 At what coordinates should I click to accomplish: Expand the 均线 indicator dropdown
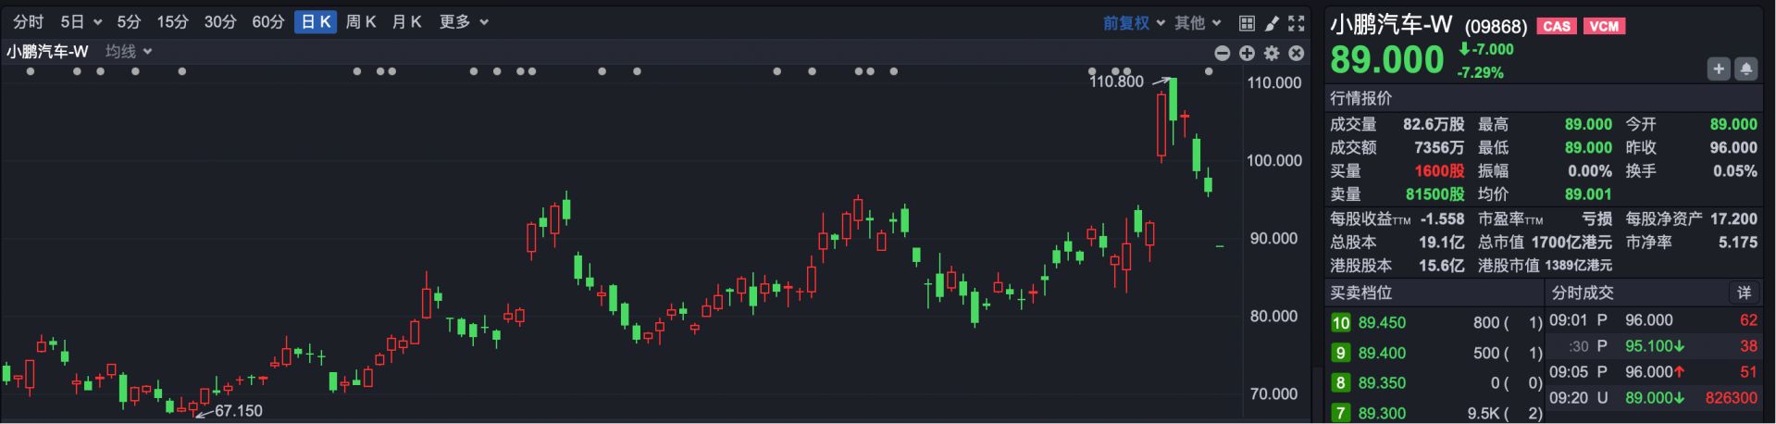coord(129,52)
